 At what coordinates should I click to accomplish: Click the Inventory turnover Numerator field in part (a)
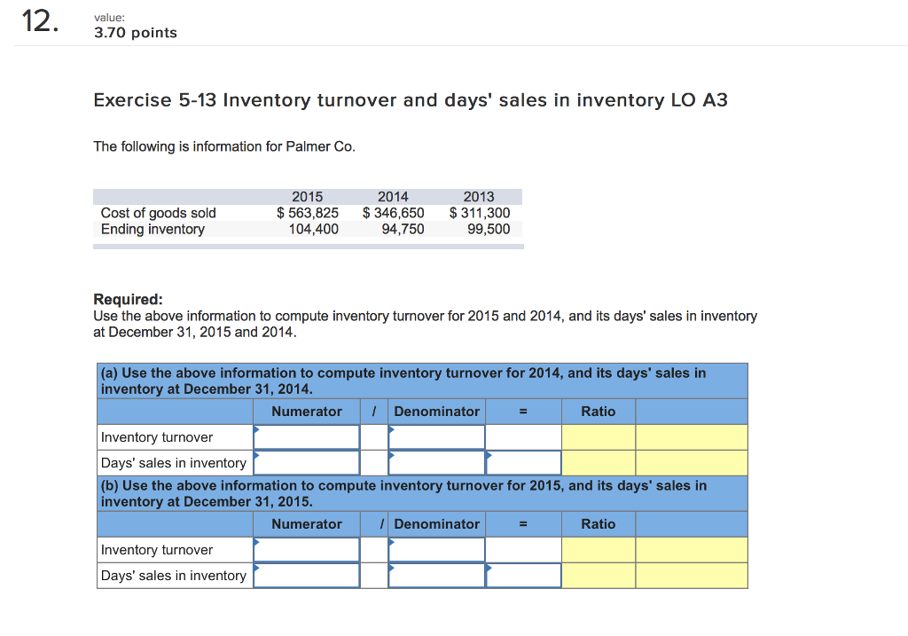306,436
